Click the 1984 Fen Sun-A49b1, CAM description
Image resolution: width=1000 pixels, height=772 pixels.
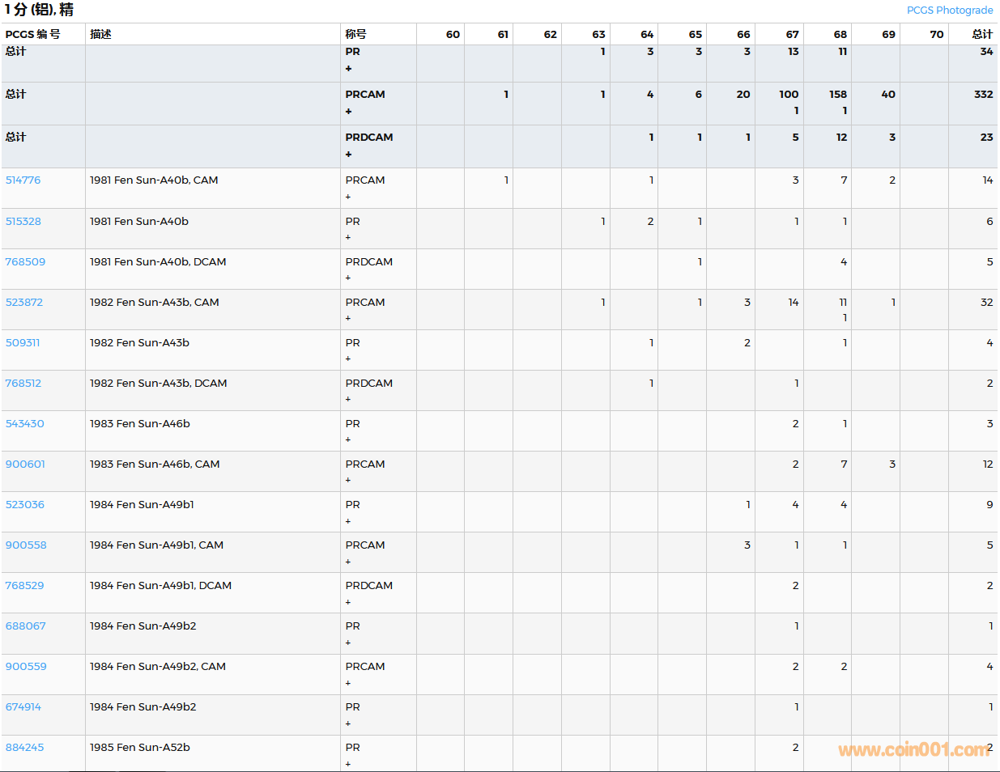pos(156,545)
